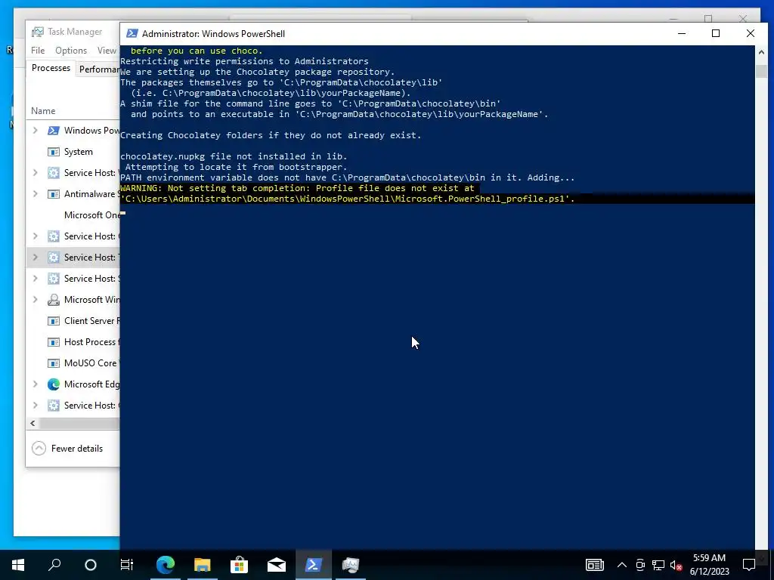The image size is (774, 580).
Task: Open Mail app from the taskbar
Action: 277,565
